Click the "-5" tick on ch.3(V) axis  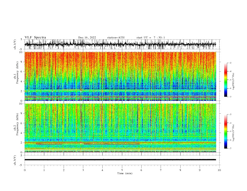coord(21,165)
